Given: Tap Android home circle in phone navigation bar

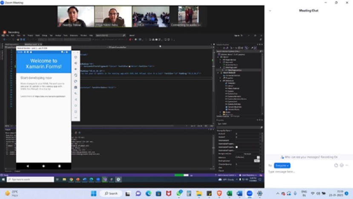Looking at the screenshot, I should [43, 166].
